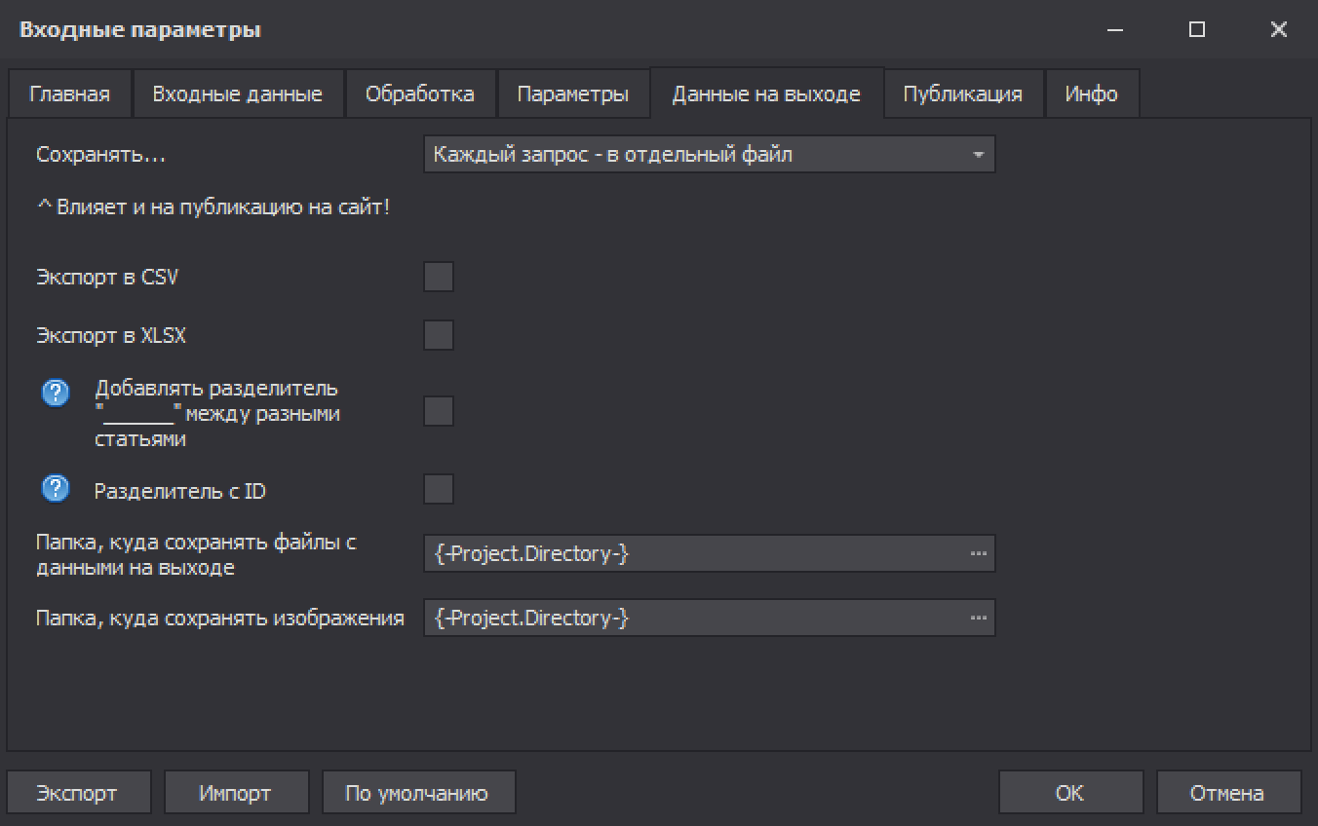Click browse ellipsis for images folder
Image resolution: width=1318 pixels, height=826 pixels.
[978, 618]
